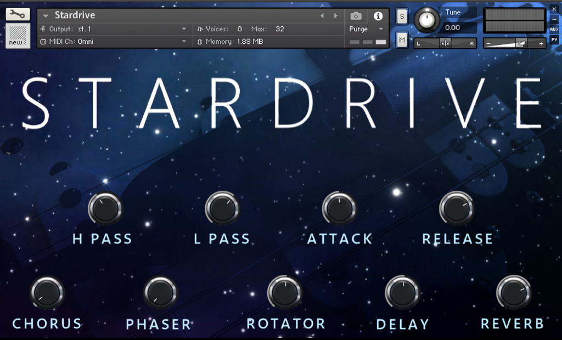Solo the Stardrive instrument
Image resolution: width=562 pixels, height=340 pixels.
click(x=402, y=16)
